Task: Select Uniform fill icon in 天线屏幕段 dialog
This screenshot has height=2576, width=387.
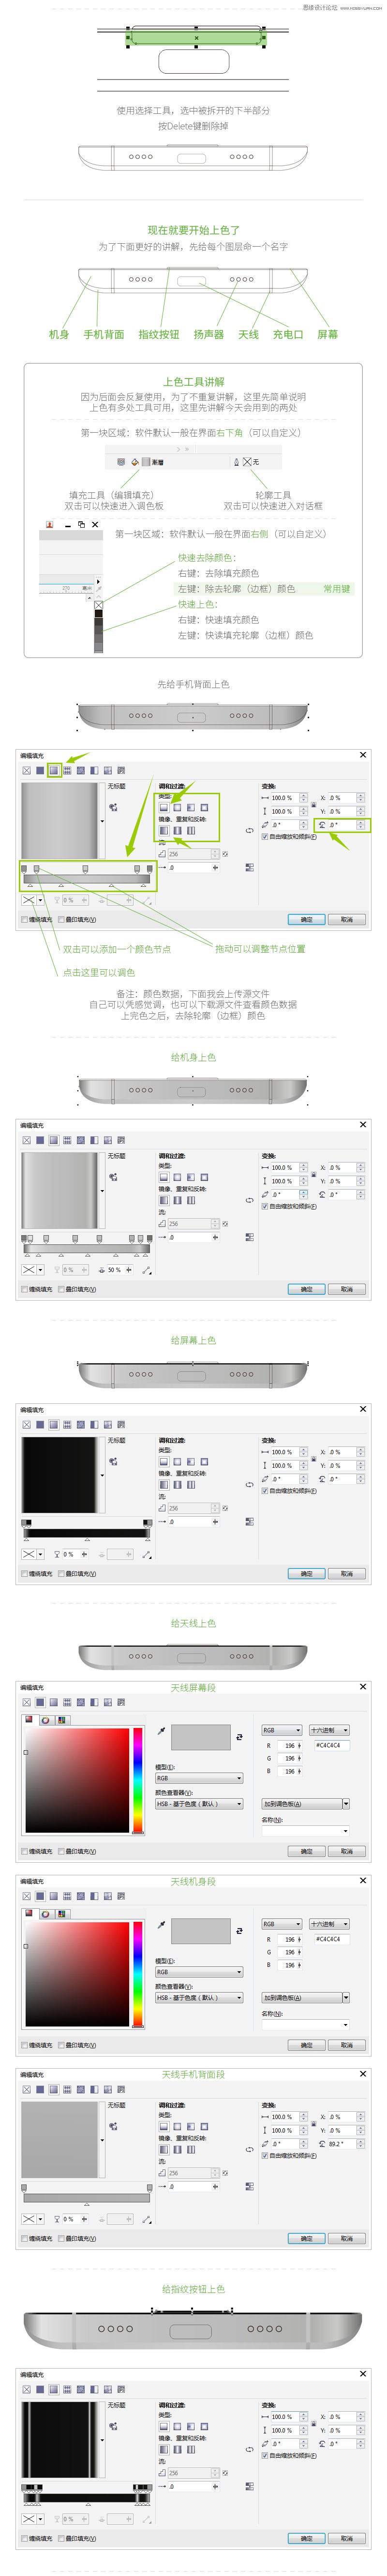Action: click(40, 1702)
